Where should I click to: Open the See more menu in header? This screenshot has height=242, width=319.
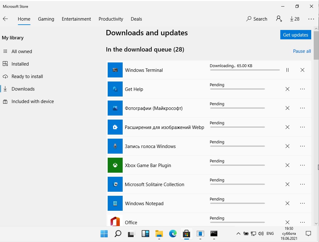311,19
